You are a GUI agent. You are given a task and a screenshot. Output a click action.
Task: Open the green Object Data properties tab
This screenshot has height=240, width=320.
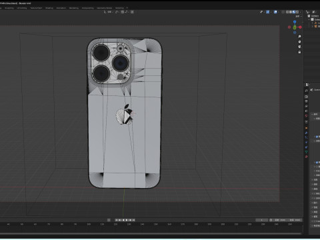[306, 152]
